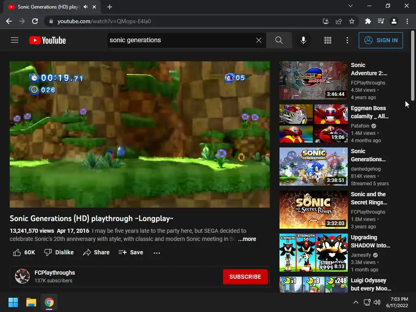Open media controls in Chrome toolbar
This screenshot has height=312, width=416.
(381, 21)
